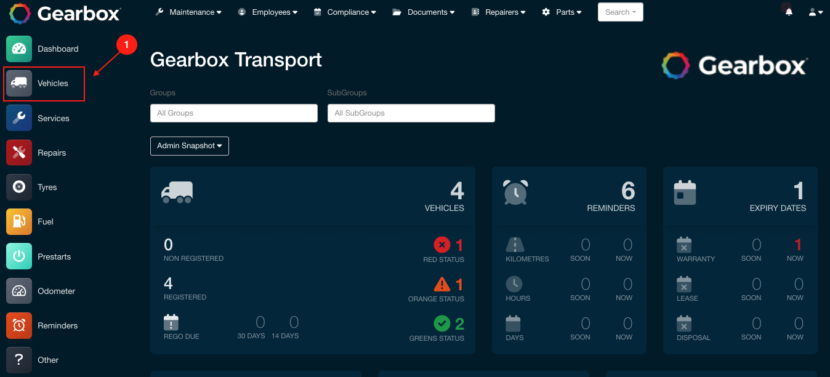This screenshot has height=377, width=830.
Task: Click the Other question mark icon
Action: [x=19, y=360]
